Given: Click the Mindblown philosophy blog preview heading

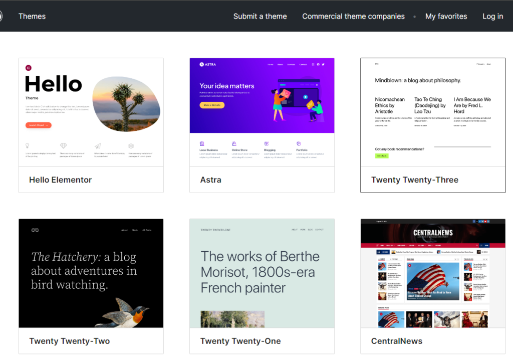Looking at the screenshot, I should [x=418, y=80].
